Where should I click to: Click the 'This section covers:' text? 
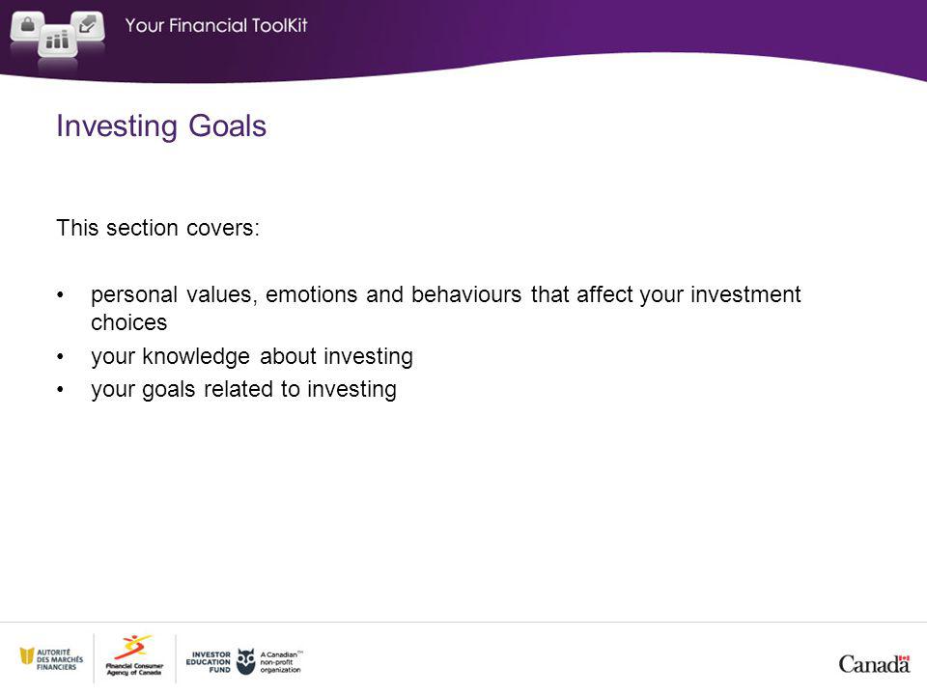(157, 228)
